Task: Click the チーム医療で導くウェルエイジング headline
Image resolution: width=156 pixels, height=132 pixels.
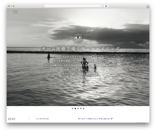Action: (x=81, y=49)
